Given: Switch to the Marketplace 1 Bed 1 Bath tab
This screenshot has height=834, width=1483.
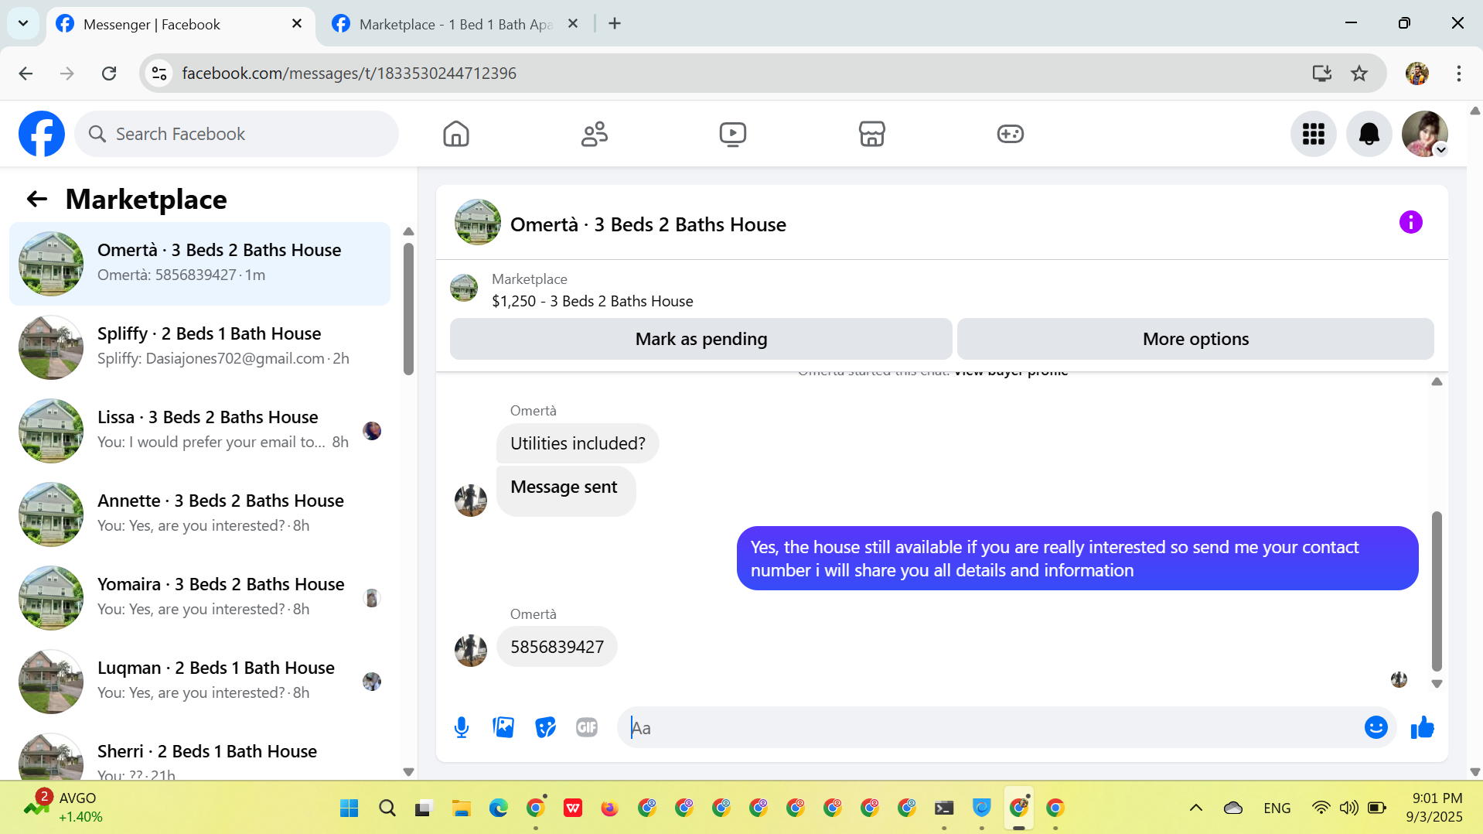Looking at the screenshot, I should 455,24.
